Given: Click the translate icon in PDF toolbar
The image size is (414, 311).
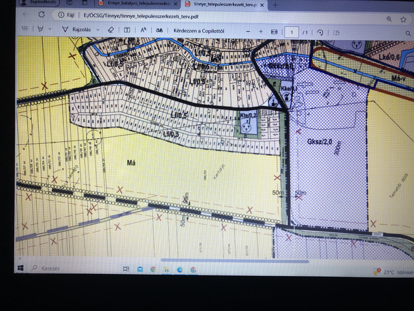Looking at the screenshot, I should tap(160, 31).
